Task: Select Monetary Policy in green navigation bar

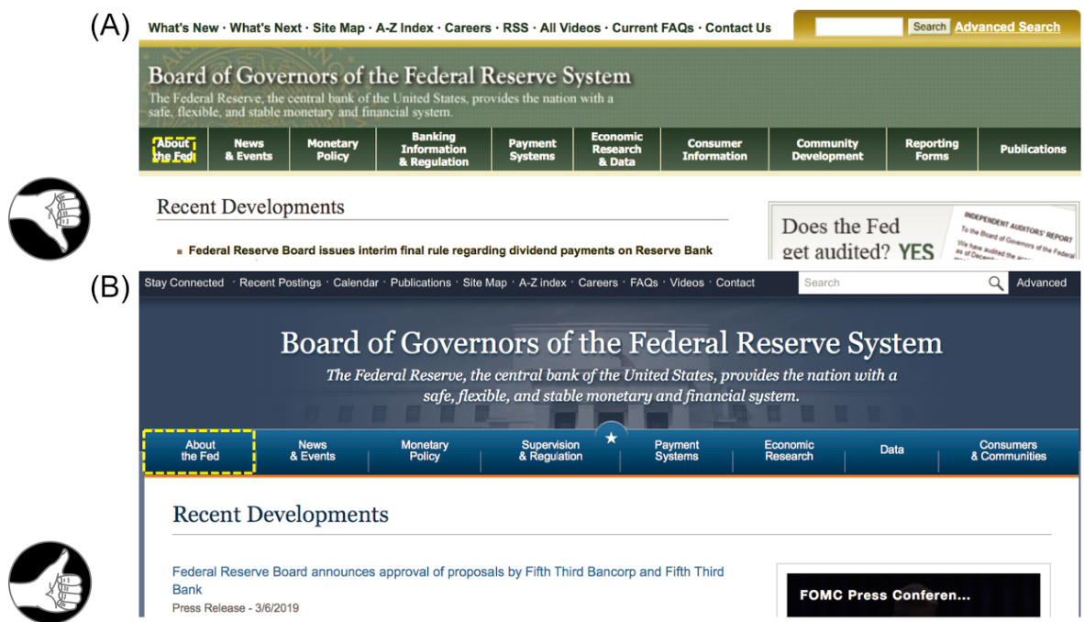Action: pyautogui.click(x=333, y=150)
